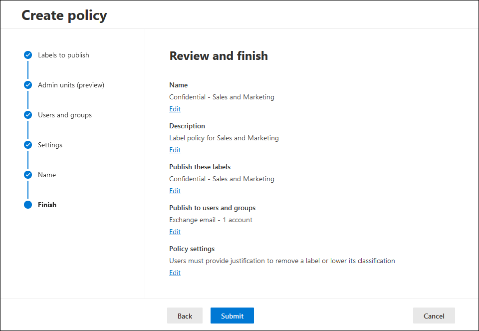This screenshot has height=331, width=479.
Task: Go to the Labels to publish step
Action: coord(63,55)
